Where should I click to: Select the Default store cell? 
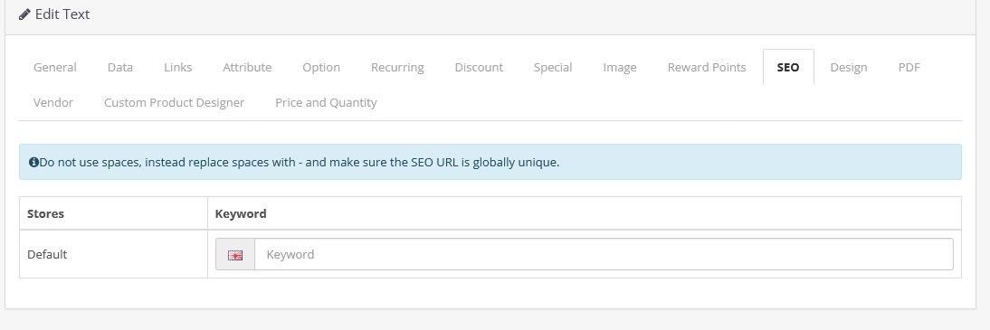114,254
